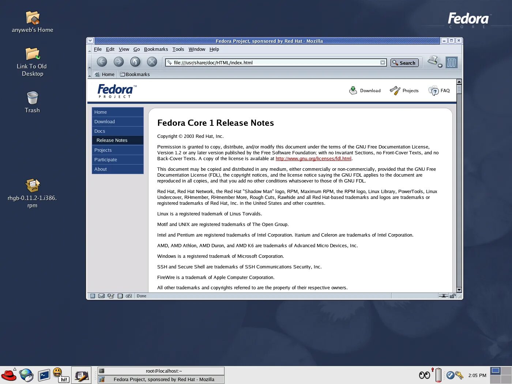Click the security padlock in status bar
This screenshot has width=512, height=384.
(x=453, y=296)
